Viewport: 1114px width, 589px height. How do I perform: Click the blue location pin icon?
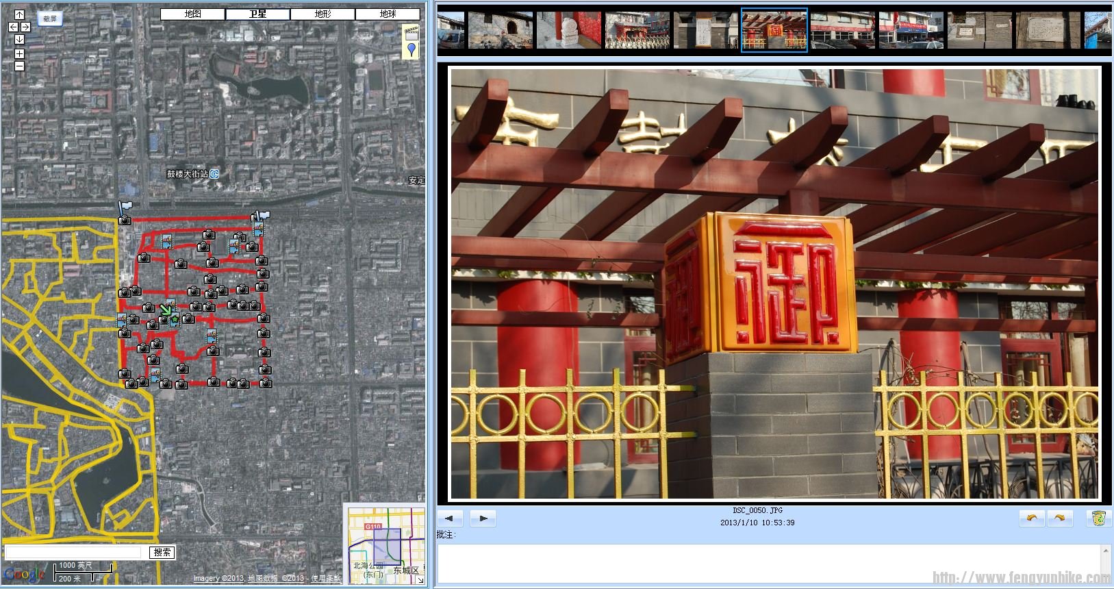coord(411,49)
